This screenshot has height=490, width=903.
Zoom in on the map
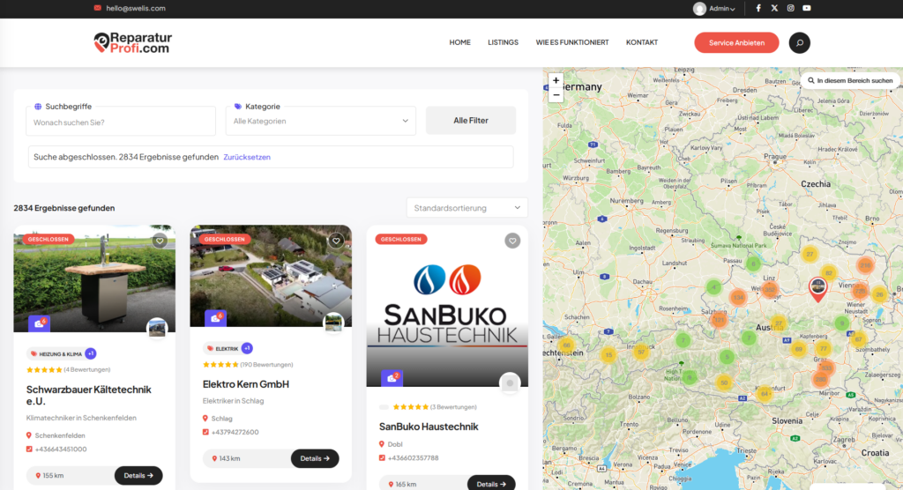556,80
